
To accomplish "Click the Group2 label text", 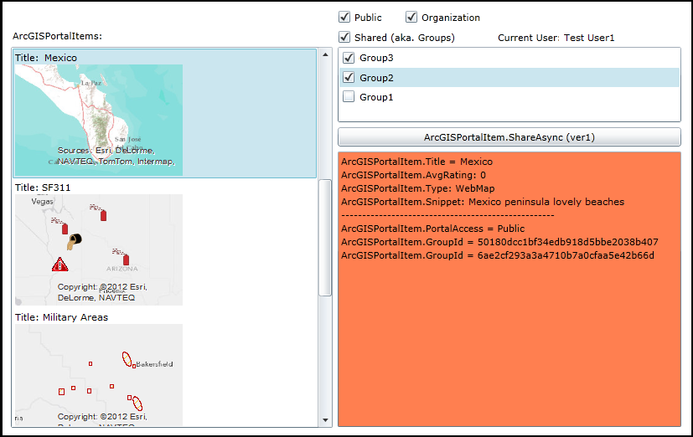I will pos(376,78).
